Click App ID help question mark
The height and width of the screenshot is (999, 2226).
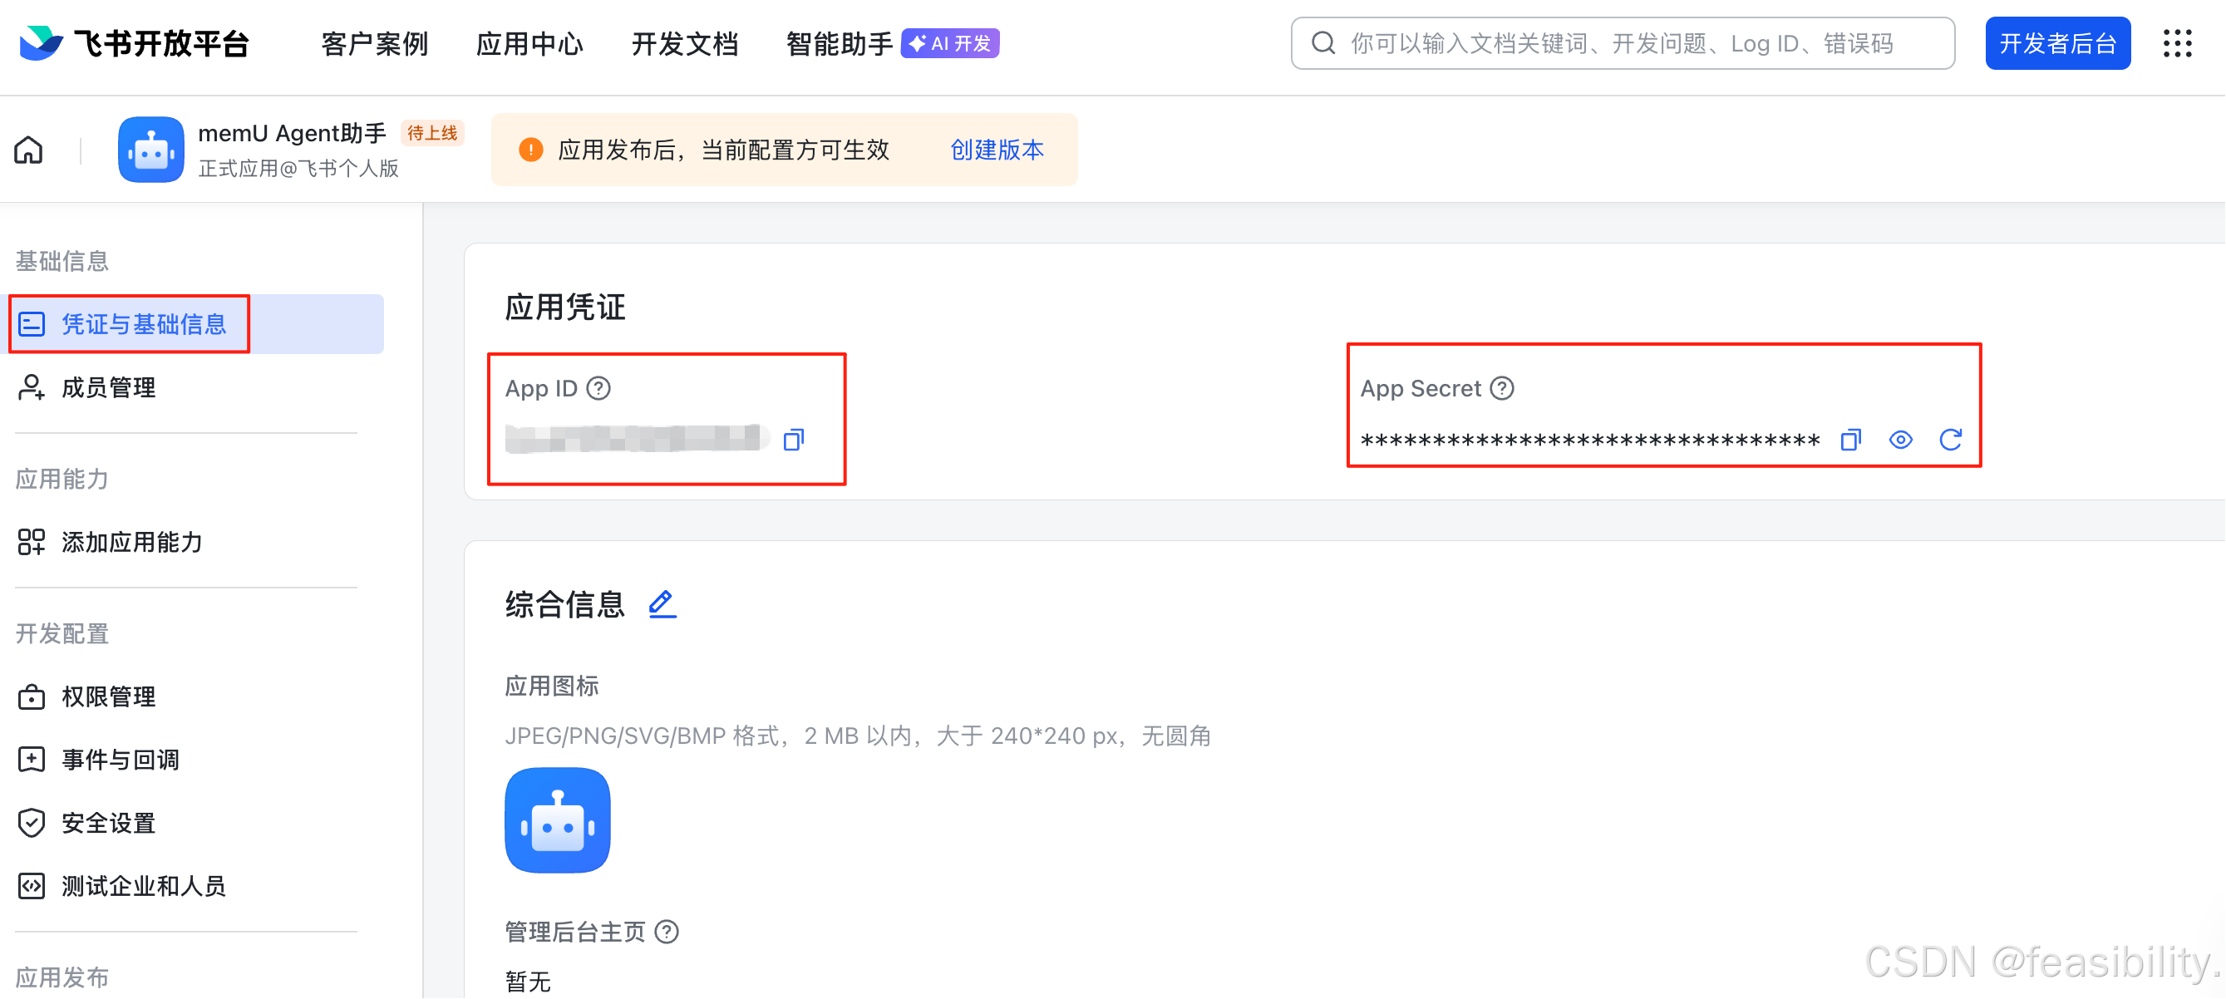click(x=598, y=388)
